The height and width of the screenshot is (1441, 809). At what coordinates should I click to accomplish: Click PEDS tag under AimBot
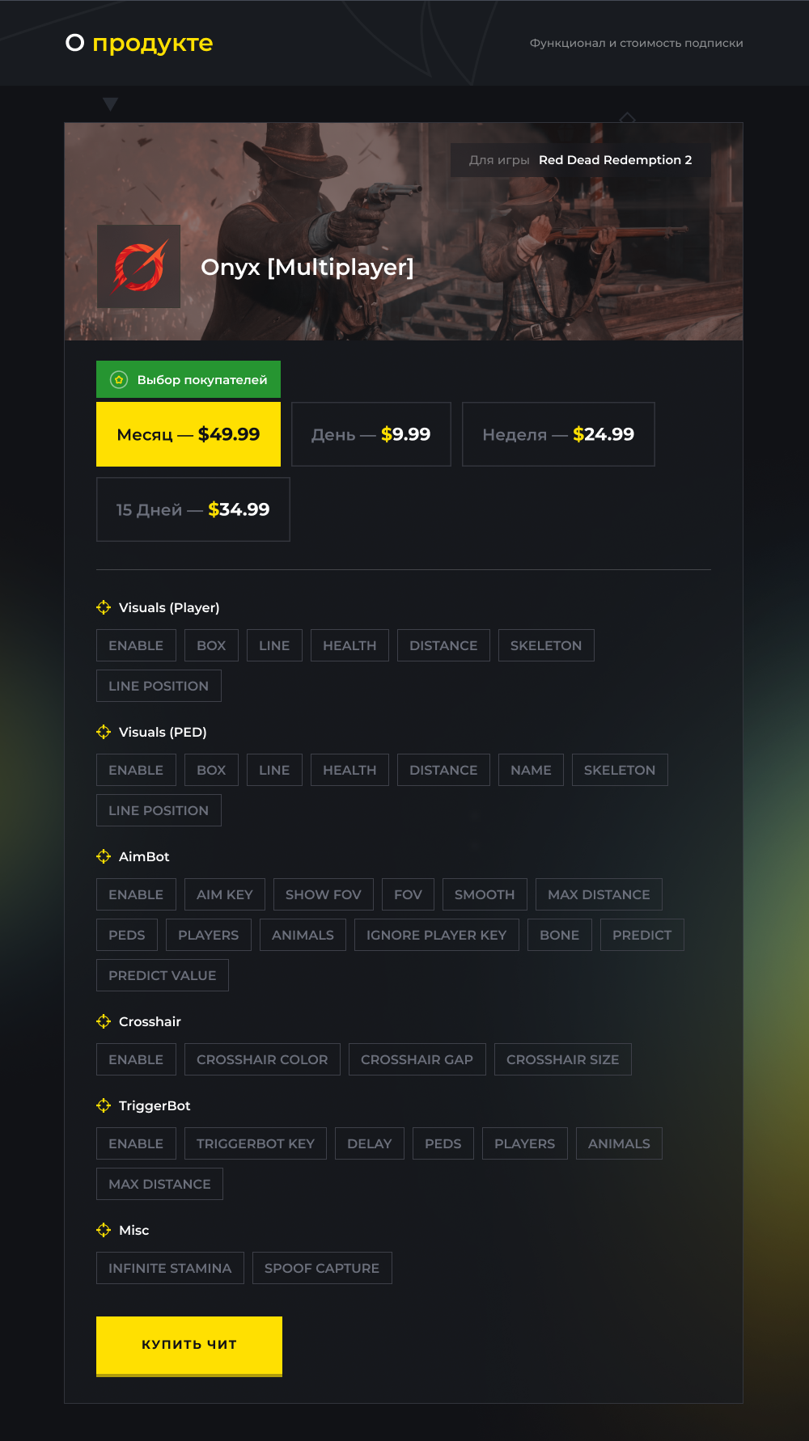(x=127, y=935)
